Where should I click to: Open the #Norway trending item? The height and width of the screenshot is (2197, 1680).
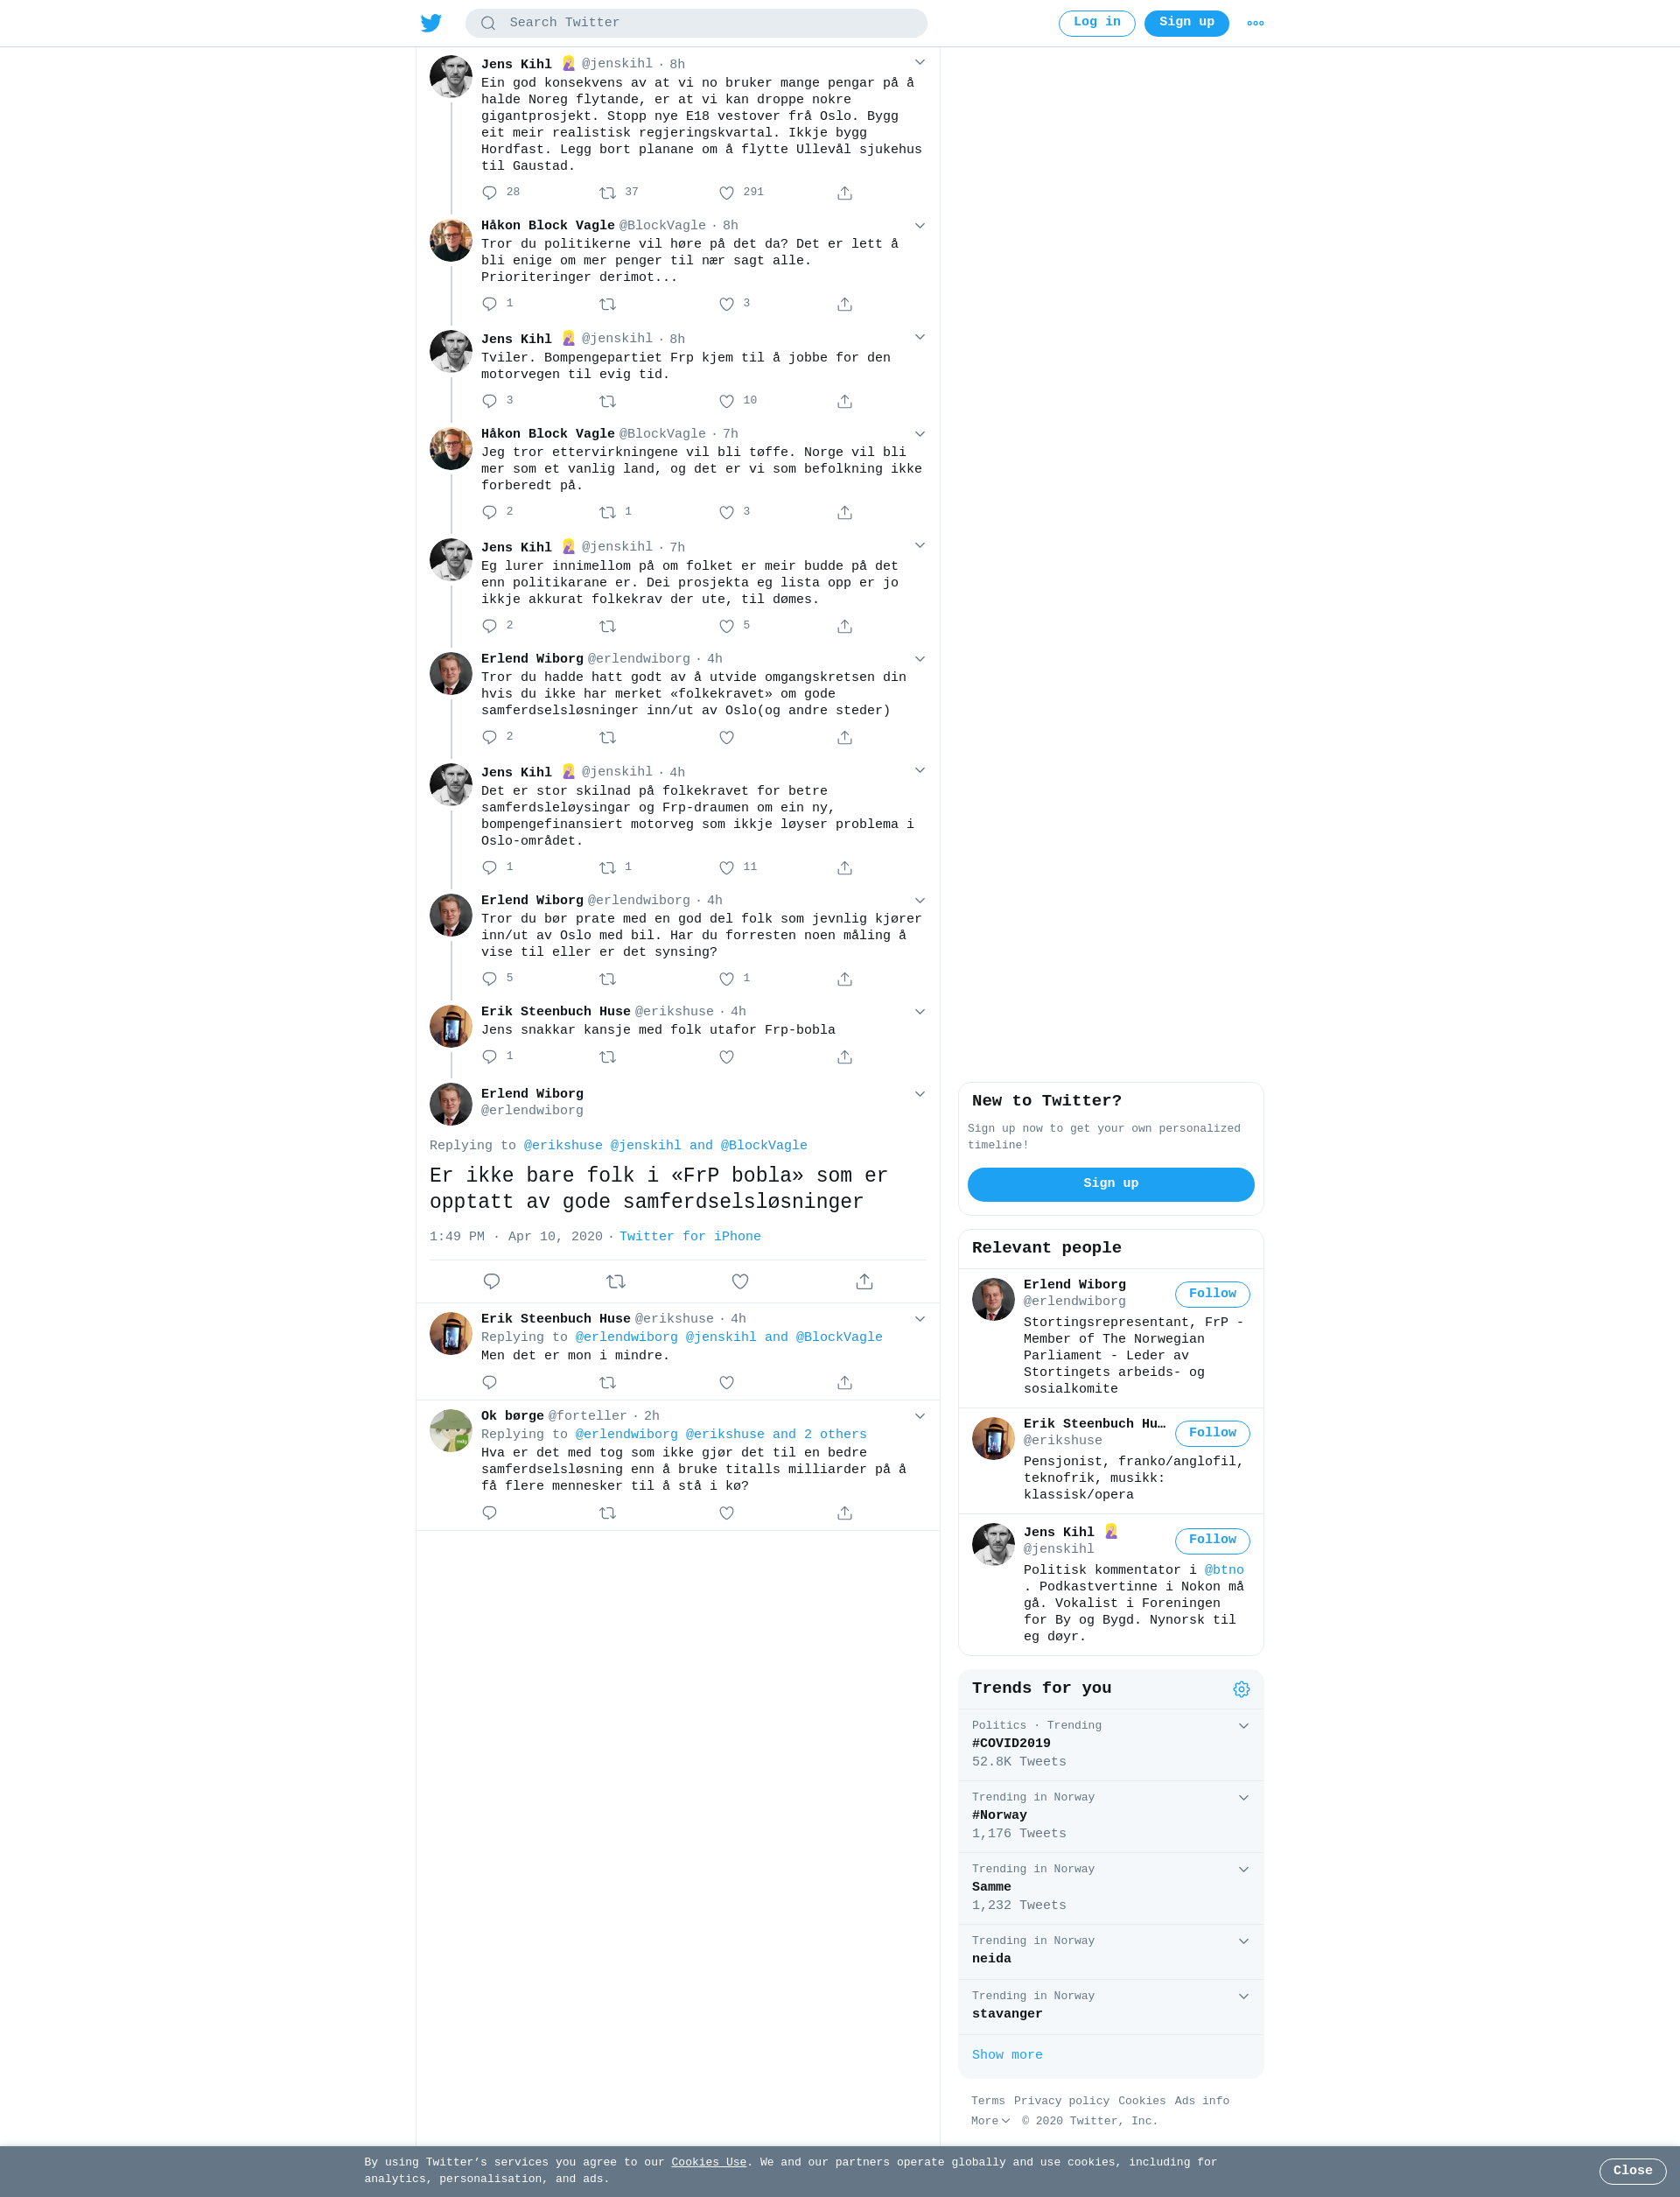pos(1110,1816)
